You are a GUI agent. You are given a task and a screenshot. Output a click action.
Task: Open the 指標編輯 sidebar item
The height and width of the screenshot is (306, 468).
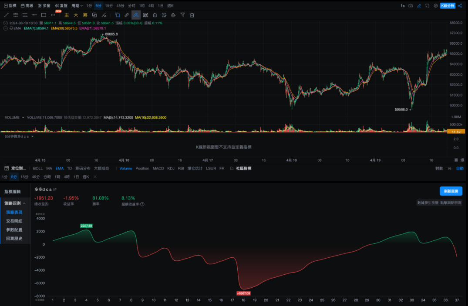click(x=13, y=192)
